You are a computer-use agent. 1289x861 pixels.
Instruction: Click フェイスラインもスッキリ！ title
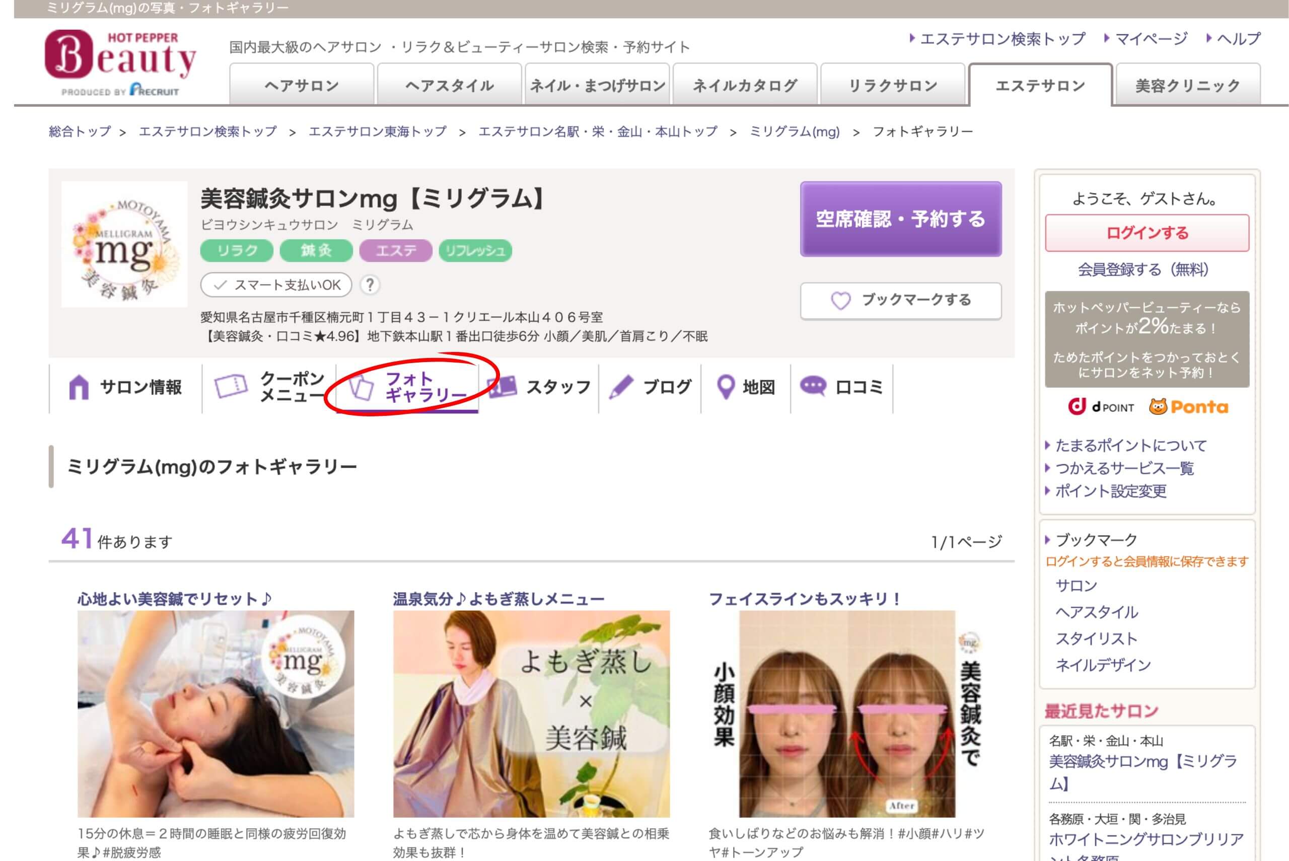(805, 599)
